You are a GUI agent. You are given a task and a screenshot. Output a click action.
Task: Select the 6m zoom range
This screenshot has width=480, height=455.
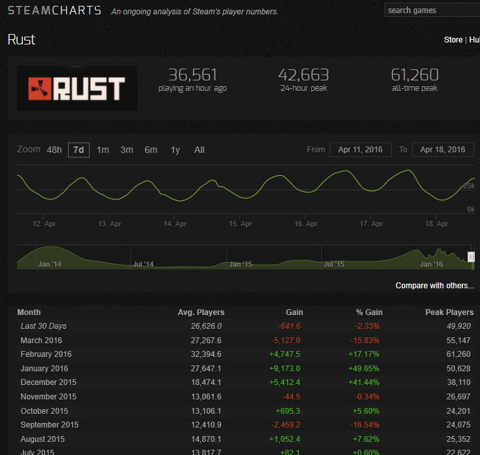[151, 150]
